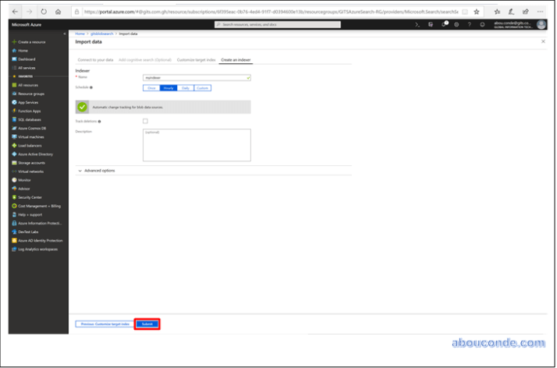
Task: Expand the Advanced options section
Action: coord(98,170)
